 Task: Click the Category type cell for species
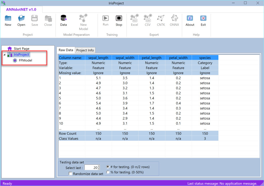tap(205, 63)
